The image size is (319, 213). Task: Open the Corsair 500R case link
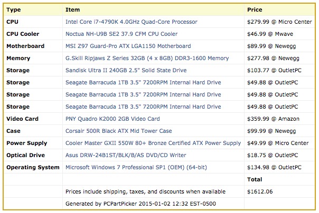coord(119,131)
